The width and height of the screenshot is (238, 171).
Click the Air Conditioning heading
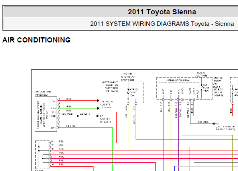pyautogui.click(x=36, y=40)
